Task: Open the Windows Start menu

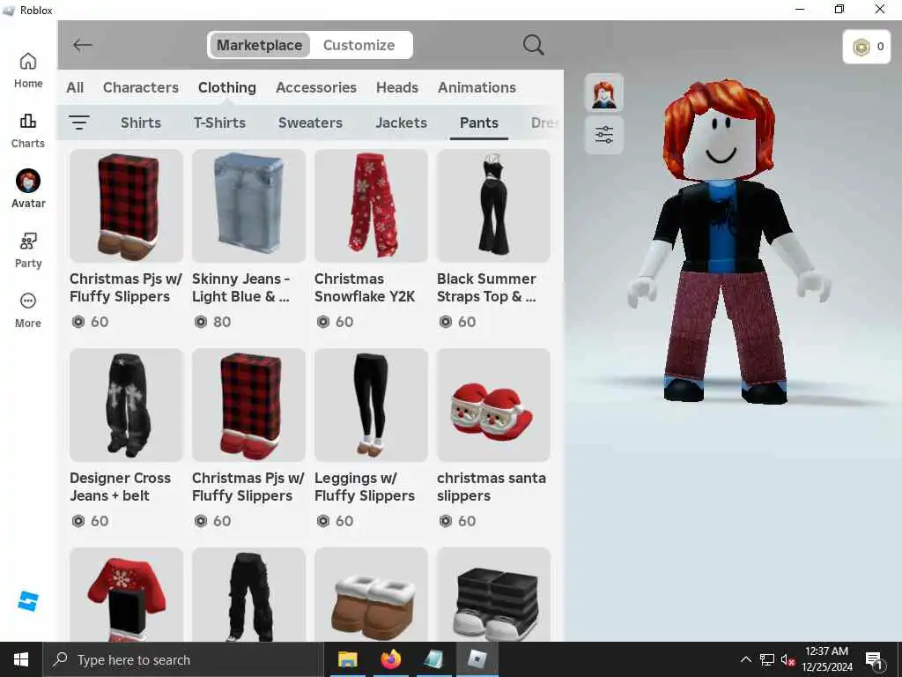Action: tap(21, 659)
